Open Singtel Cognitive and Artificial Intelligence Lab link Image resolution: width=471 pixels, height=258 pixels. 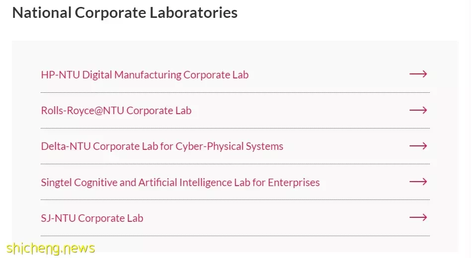[x=180, y=182]
